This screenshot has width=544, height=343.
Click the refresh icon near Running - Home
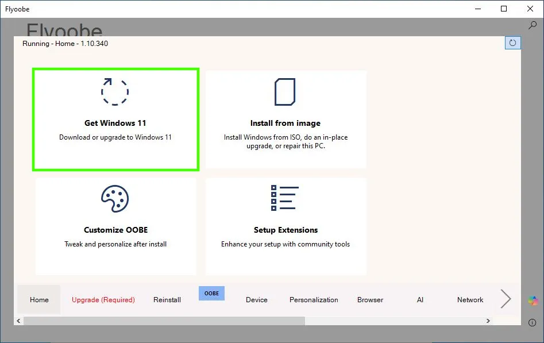[x=512, y=43]
